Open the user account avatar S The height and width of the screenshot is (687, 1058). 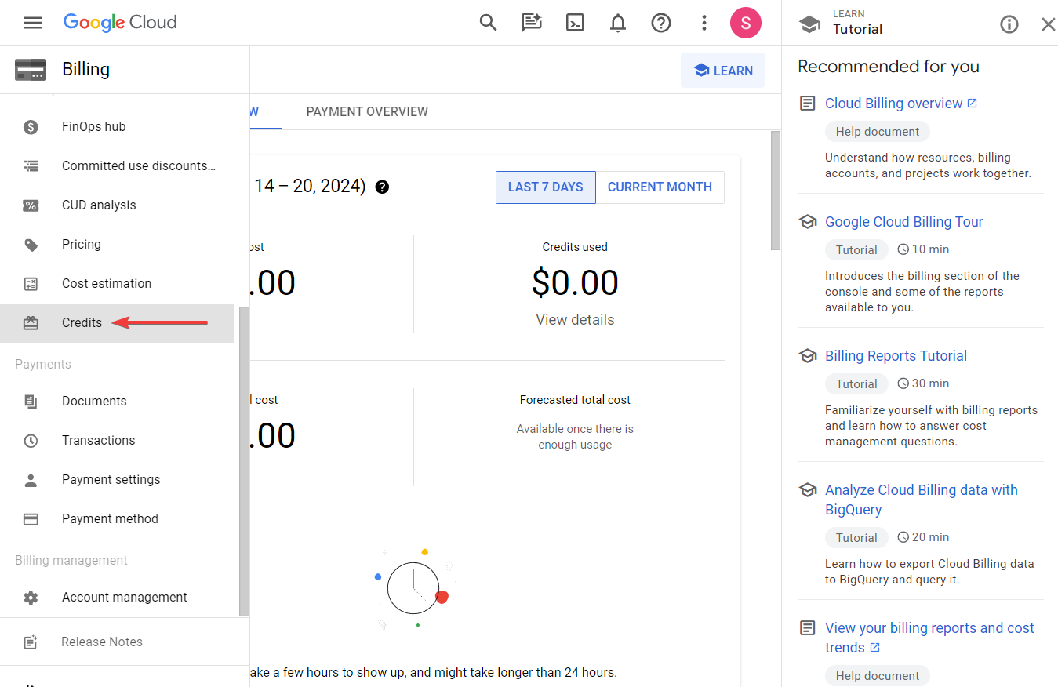[x=745, y=23]
